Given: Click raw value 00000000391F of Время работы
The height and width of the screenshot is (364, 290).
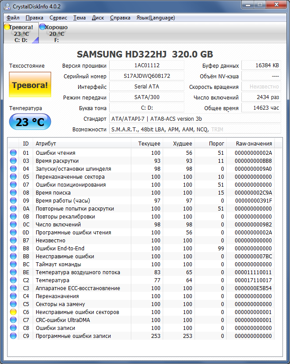Looking at the screenshot, I should [x=253, y=200].
